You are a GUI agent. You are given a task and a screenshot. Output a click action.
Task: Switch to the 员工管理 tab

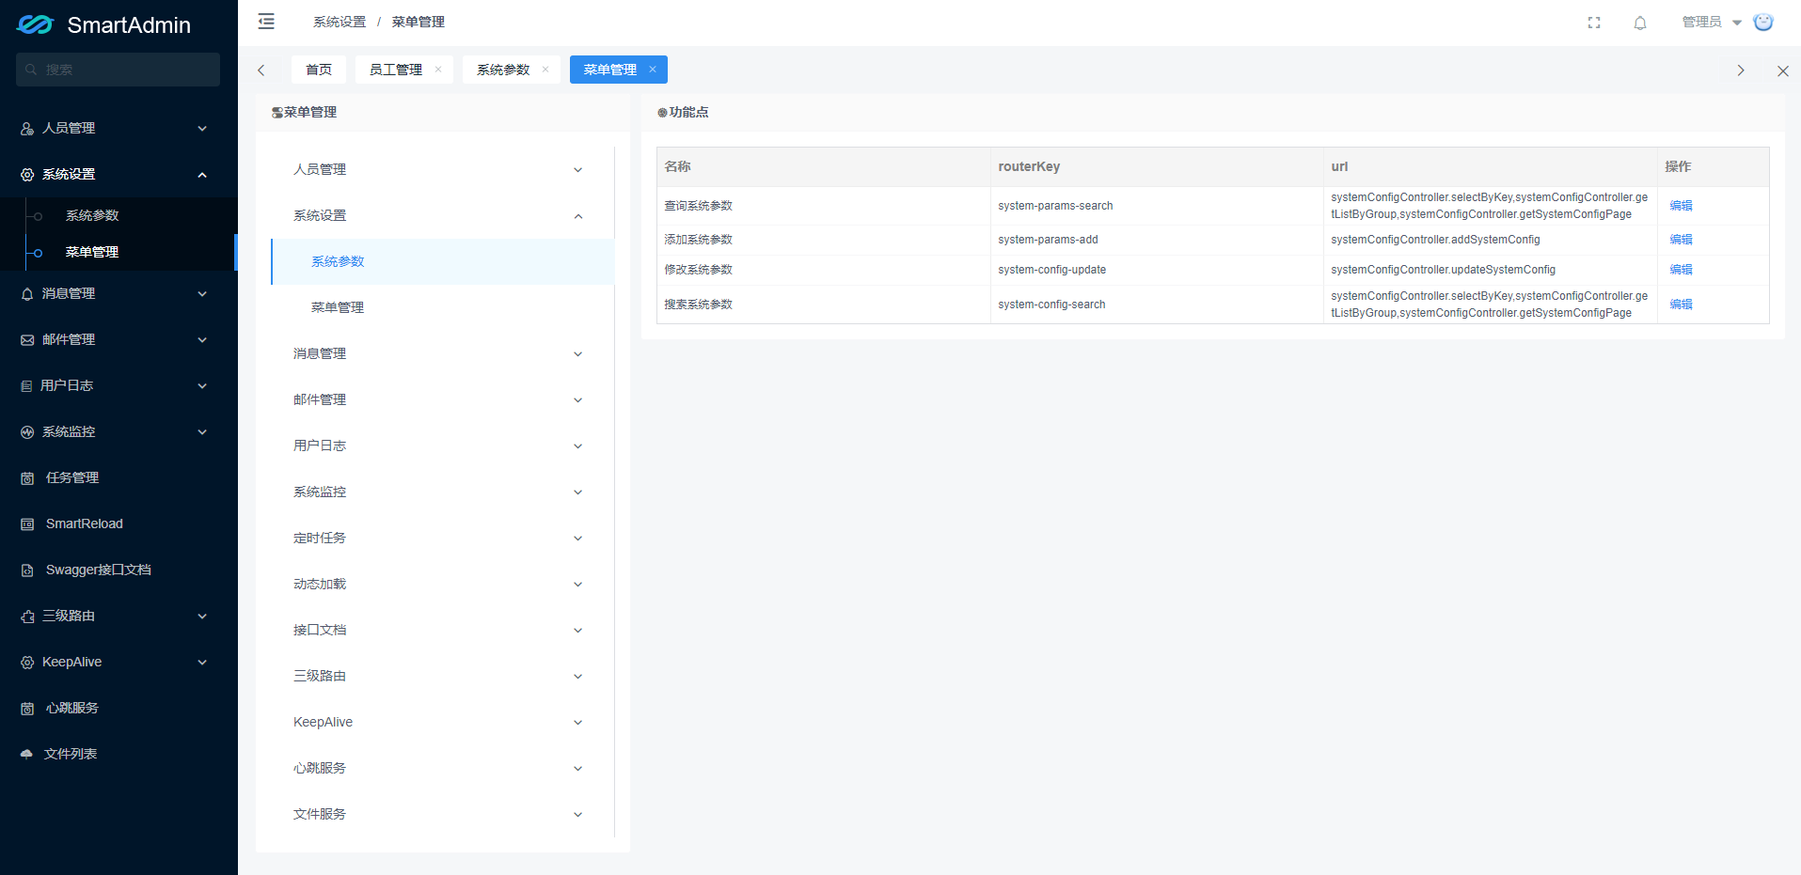pyautogui.click(x=396, y=69)
